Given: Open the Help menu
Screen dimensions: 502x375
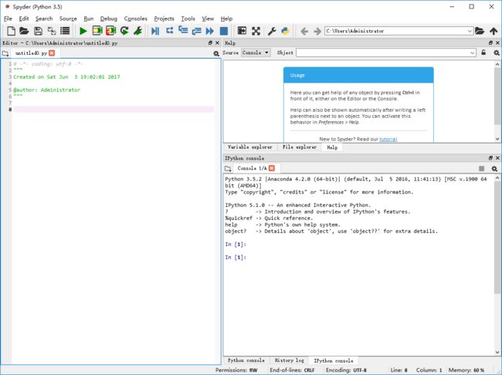Looking at the screenshot, I should point(226,19).
